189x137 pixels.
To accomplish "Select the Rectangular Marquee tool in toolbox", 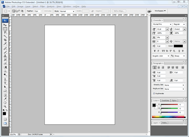I will [5, 29].
